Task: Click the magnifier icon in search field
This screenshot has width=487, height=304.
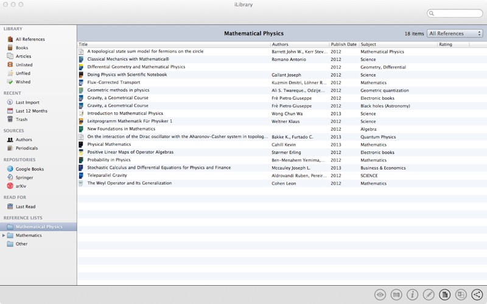Action: [432, 13]
